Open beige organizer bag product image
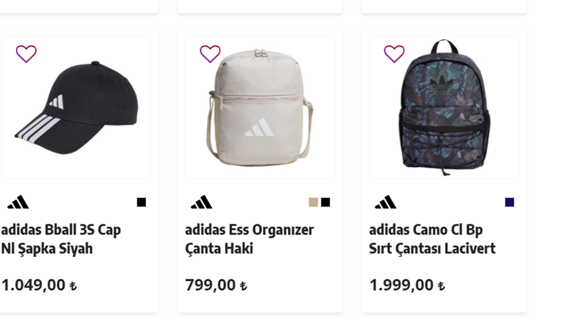 (260, 108)
